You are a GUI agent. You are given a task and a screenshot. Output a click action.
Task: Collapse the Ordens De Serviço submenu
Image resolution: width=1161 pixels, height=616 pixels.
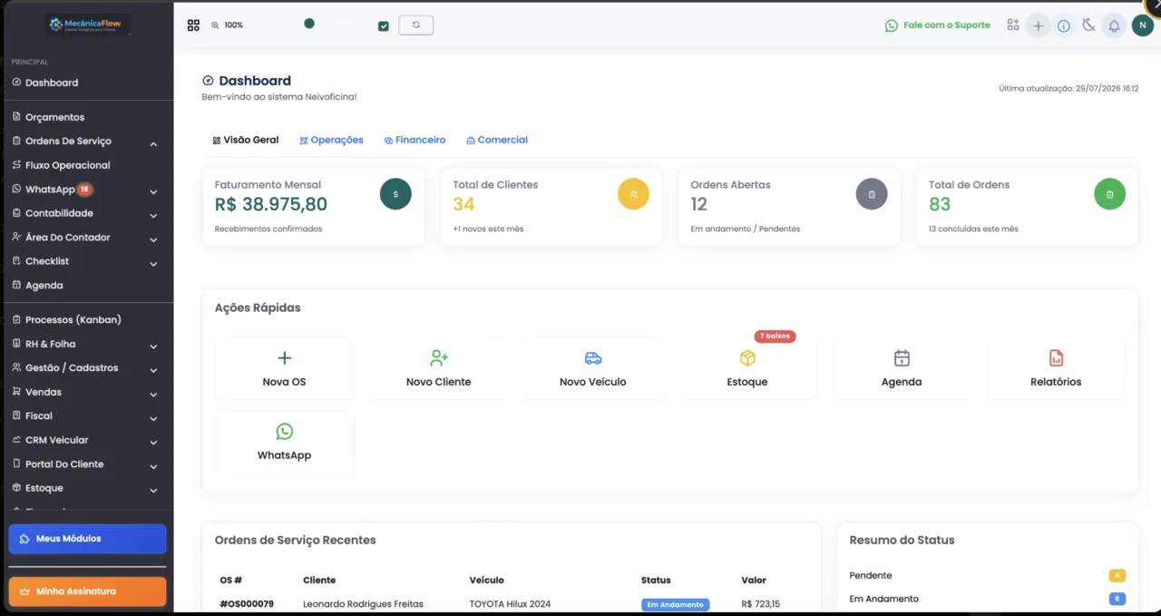153,143
